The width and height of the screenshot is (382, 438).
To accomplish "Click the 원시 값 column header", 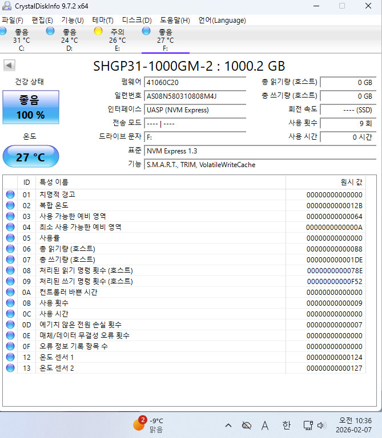I will [325, 182].
